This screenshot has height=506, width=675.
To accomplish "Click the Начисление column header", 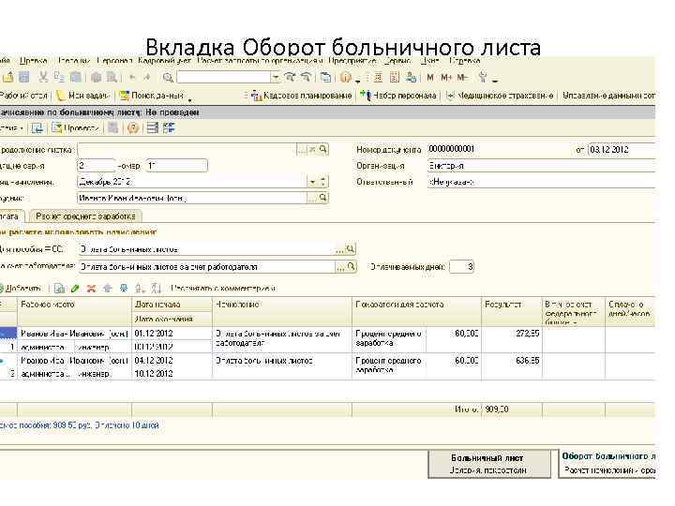I will point(282,311).
